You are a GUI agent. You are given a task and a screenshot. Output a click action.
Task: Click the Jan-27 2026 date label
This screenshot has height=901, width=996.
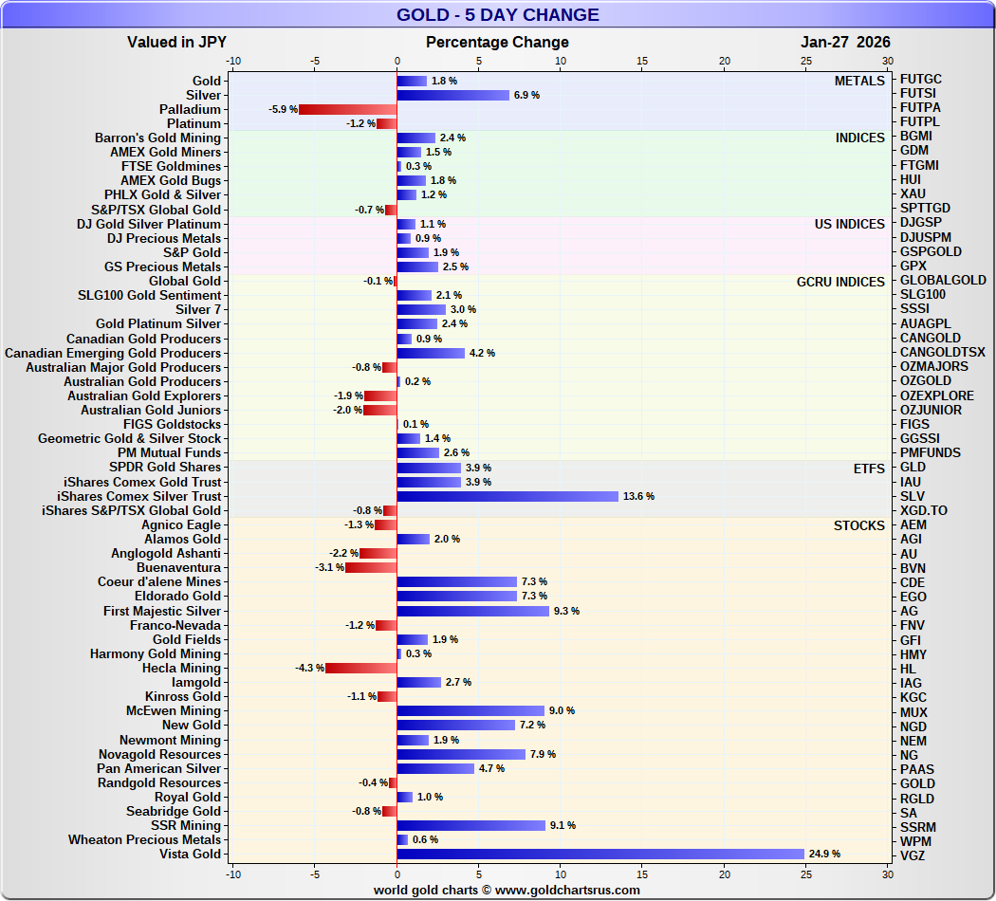[x=845, y=42]
